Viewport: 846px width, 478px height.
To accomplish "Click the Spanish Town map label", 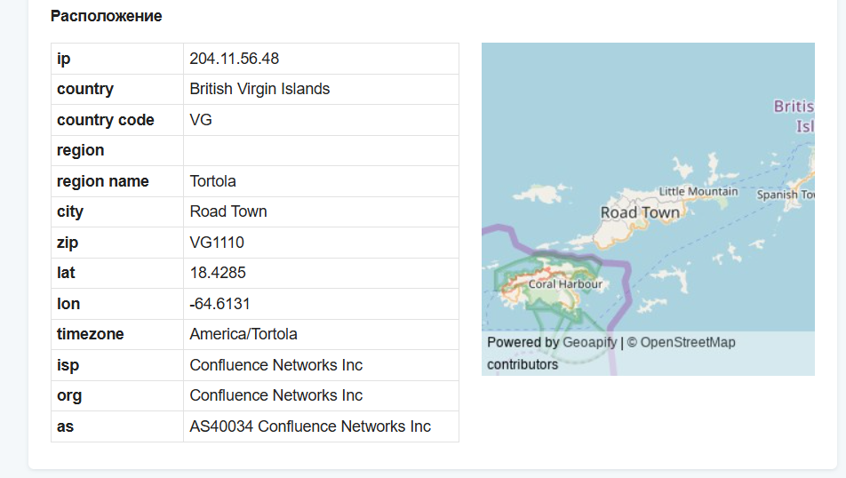I will (x=786, y=195).
